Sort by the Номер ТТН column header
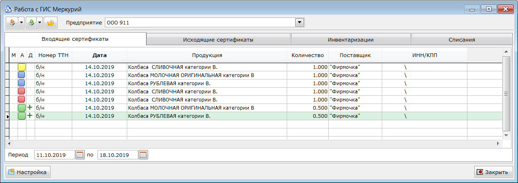 53,55
